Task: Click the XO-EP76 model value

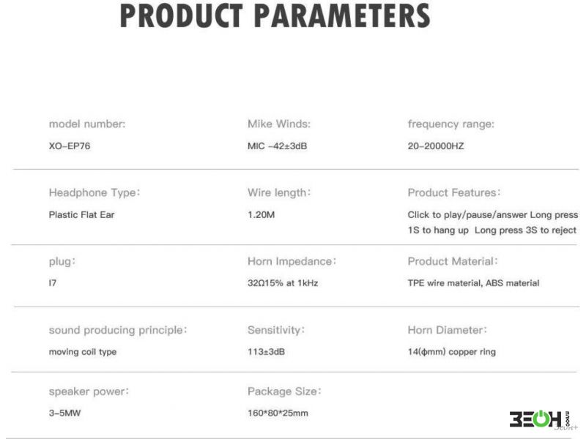Action: [x=70, y=146]
